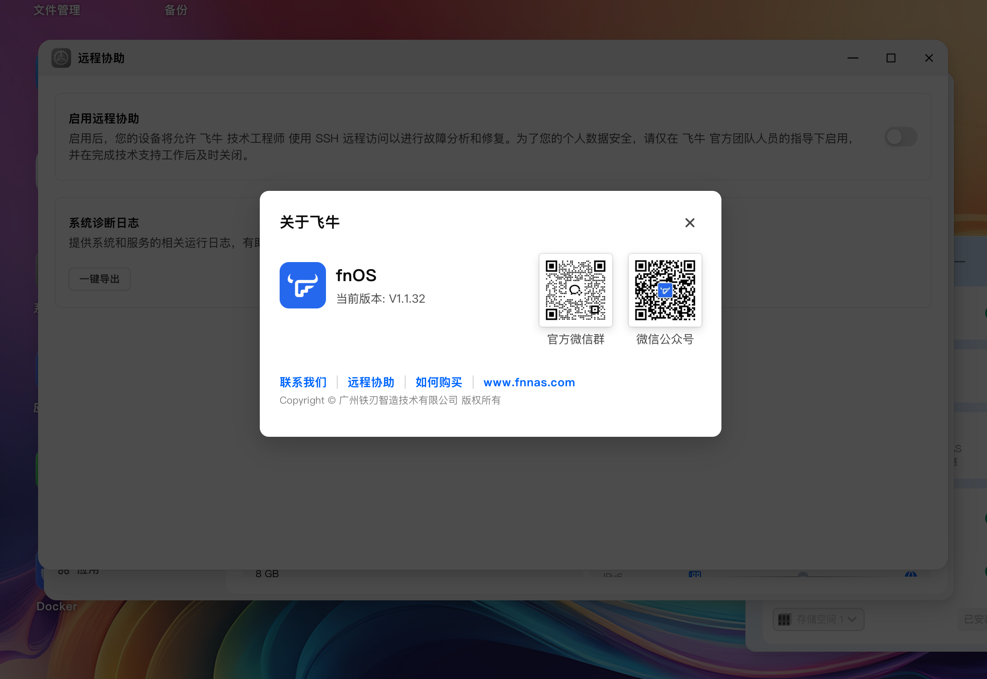Click the 8 GB value behind the window
The image size is (987, 679).
tap(267, 573)
